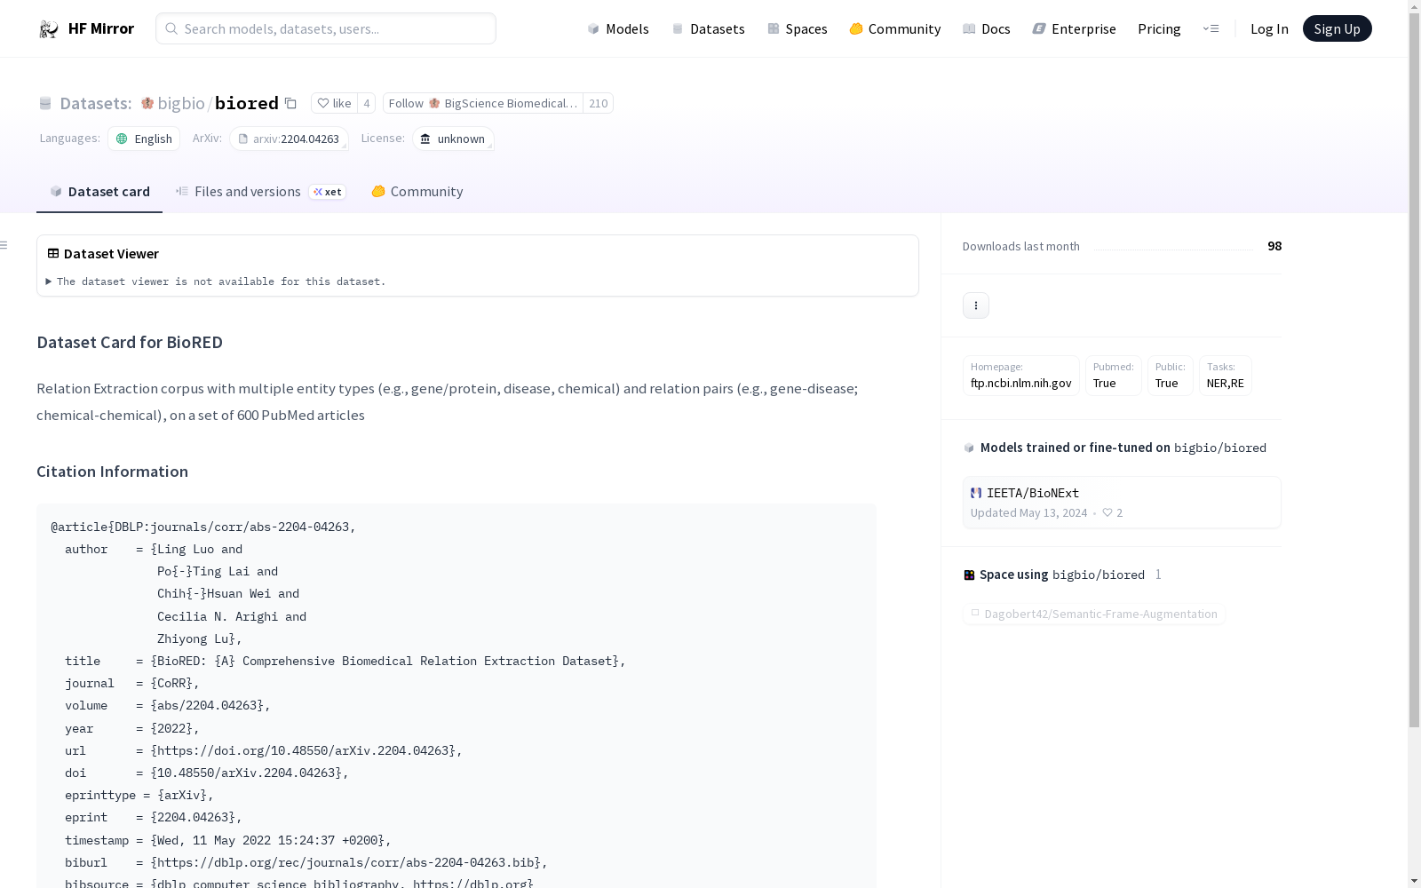
Task: Click the heart icon on BioNExt card
Action: 1107,512
